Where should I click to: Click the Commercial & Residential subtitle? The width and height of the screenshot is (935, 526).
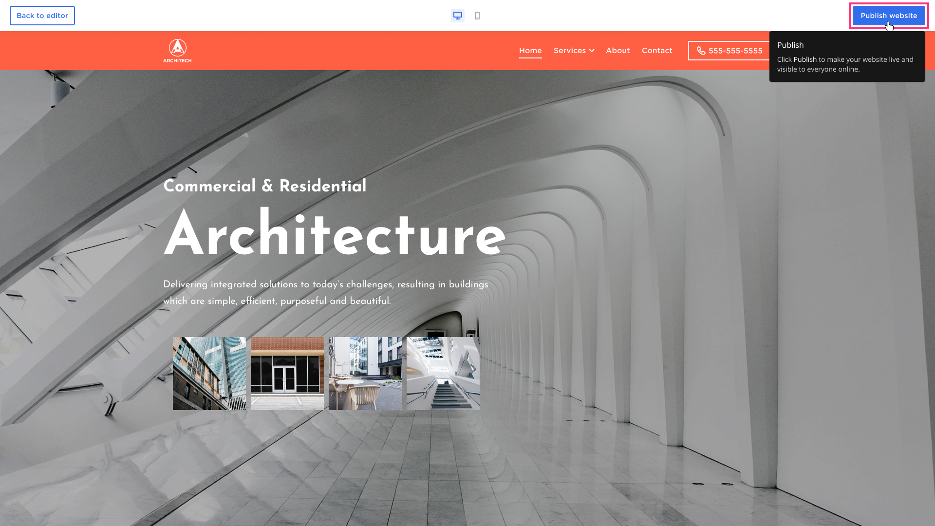pos(265,186)
